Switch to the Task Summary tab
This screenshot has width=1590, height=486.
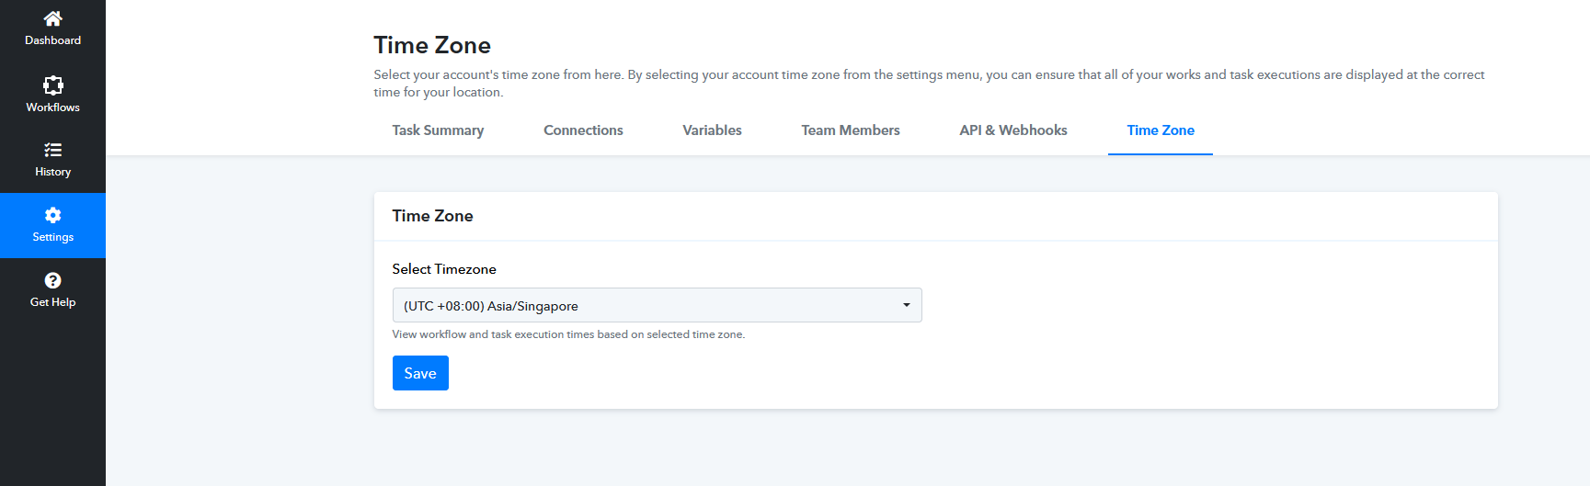point(438,130)
